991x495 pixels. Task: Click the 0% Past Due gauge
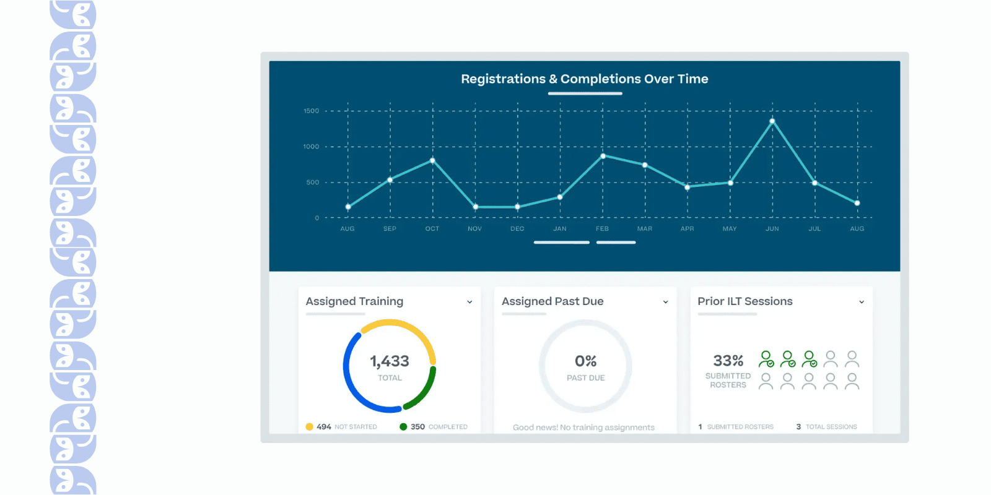tap(585, 366)
